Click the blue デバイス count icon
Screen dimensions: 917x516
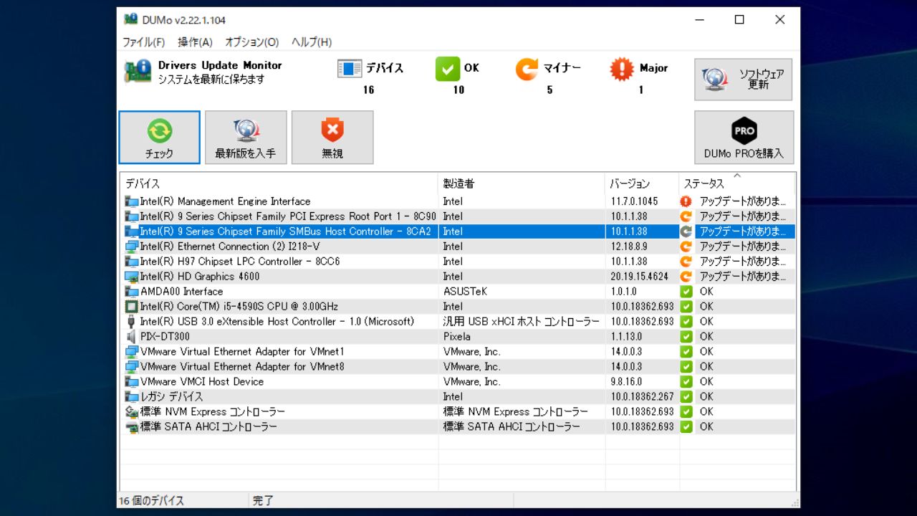(x=350, y=69)
